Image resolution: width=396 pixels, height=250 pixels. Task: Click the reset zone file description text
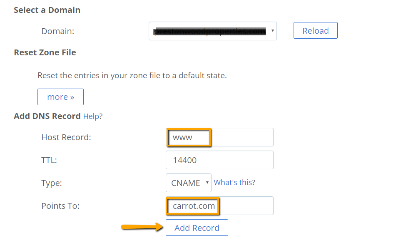pyautogui.click(x=132, y=75)
